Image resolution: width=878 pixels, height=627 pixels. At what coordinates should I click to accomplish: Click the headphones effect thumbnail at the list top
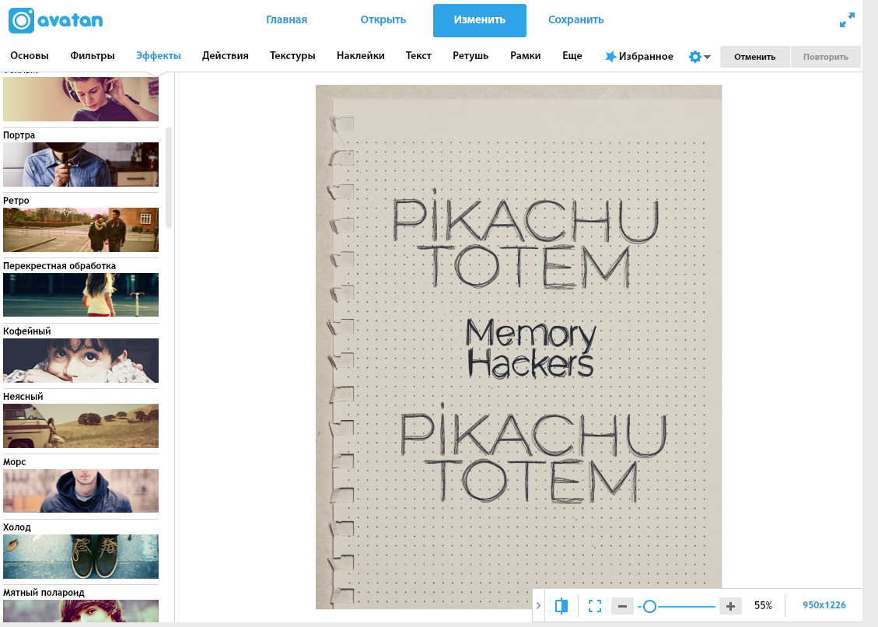click(81, 99)
